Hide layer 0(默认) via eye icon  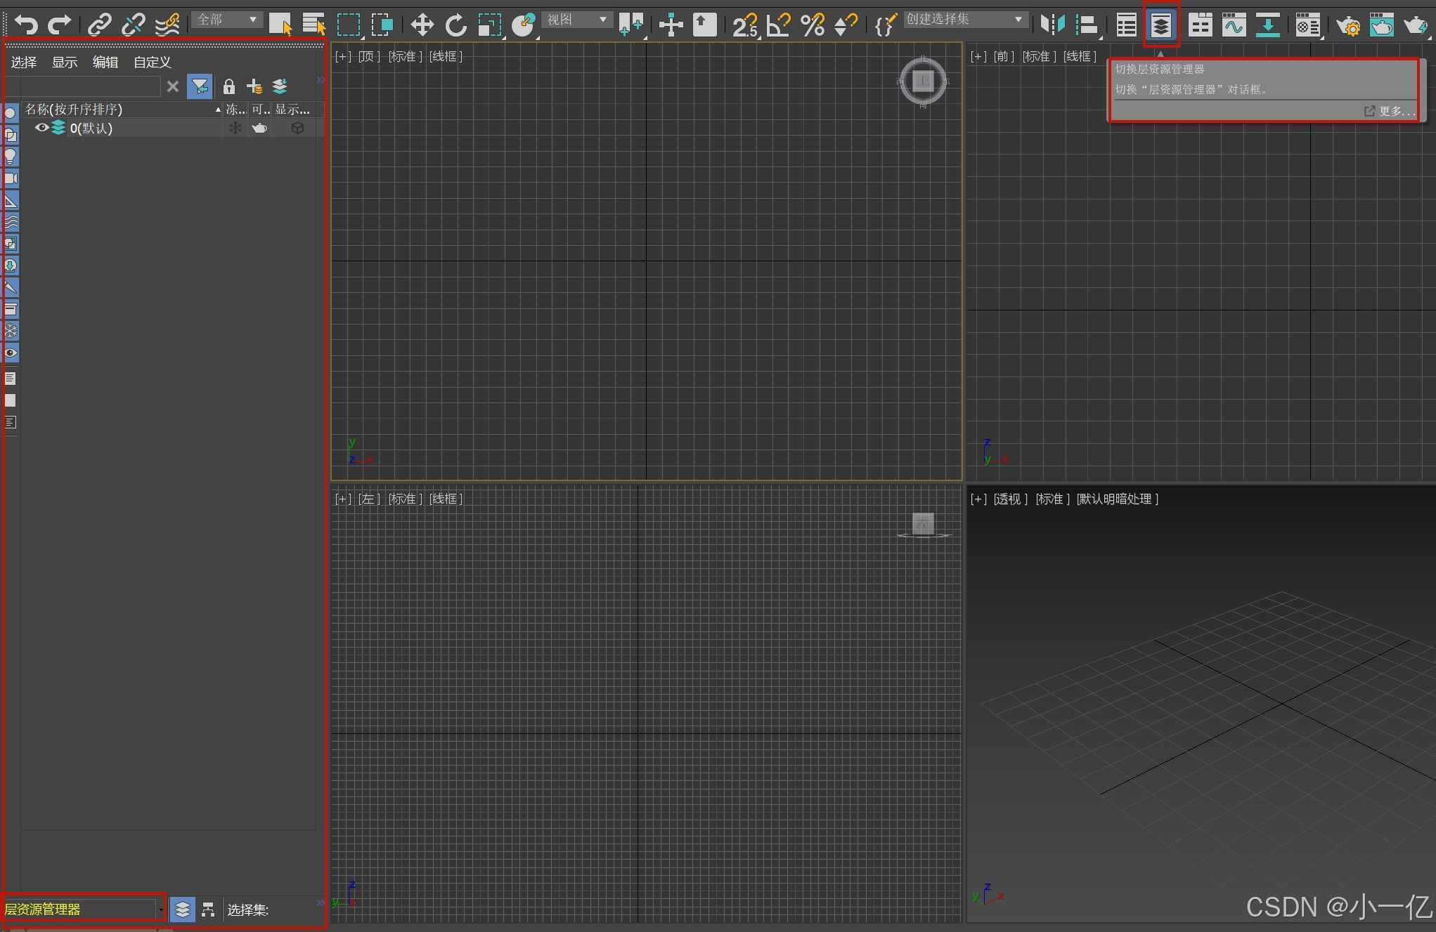click(x=42, y=128)
